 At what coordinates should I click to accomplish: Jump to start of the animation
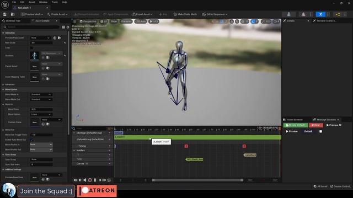(x=75, y=180)
